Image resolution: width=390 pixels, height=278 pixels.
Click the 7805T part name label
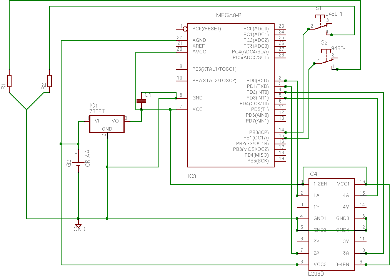point(97,111)
